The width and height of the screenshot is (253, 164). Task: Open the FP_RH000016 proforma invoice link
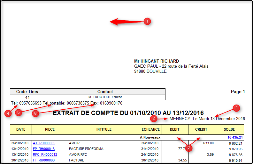point(44,149)
